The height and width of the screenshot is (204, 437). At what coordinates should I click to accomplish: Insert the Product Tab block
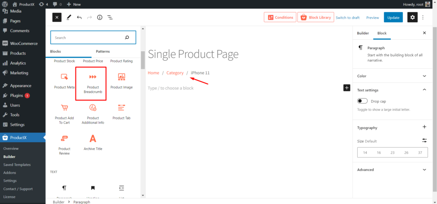tap(122, 112)
